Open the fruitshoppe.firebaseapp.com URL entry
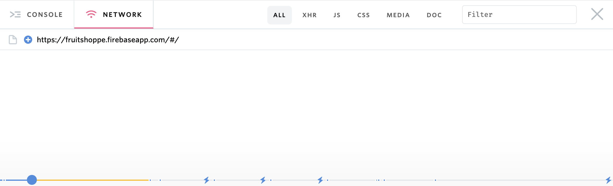The height and width of the screenshot is (186, 613). (108, 40)
